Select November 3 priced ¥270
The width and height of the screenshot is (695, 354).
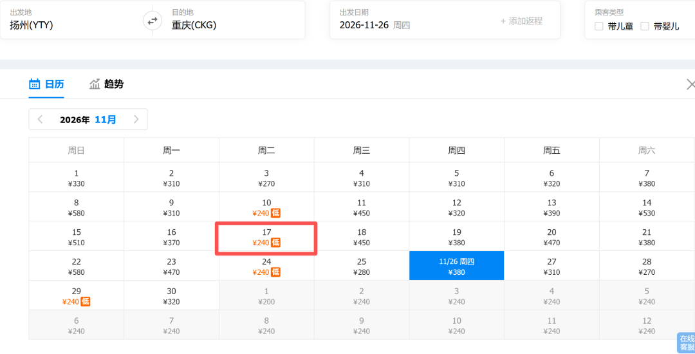(x=266, y=177)
